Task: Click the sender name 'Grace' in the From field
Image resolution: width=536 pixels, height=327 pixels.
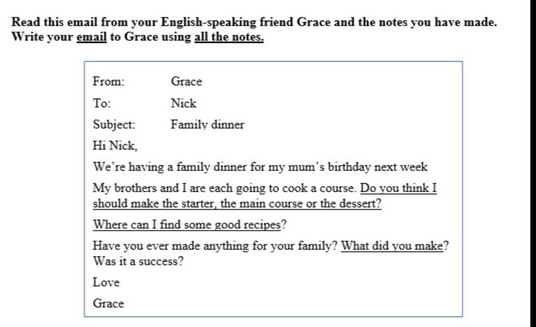Action: (x=186, y=82)
